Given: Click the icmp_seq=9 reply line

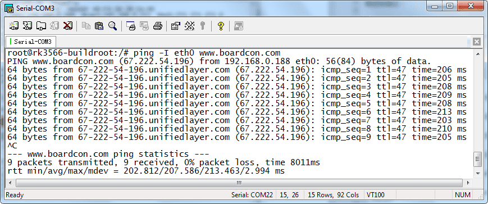Looking at the screenshot, I should pos(237,137).
